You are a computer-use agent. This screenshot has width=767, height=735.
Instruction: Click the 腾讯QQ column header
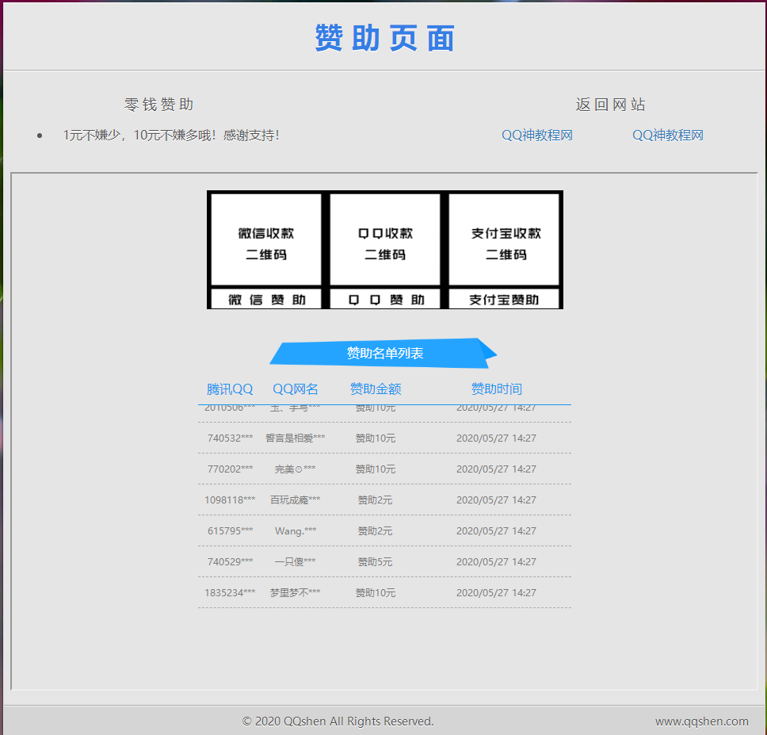coord(230,389)
